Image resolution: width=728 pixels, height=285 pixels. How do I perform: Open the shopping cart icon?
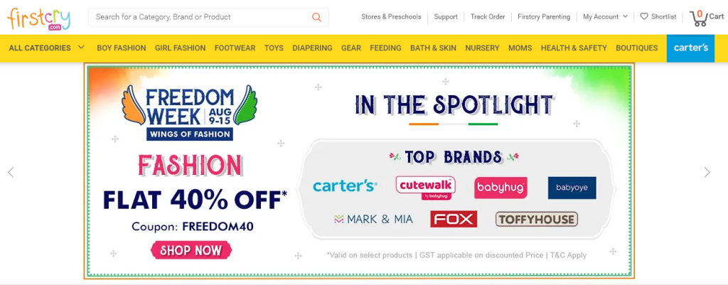pos(698,18)
